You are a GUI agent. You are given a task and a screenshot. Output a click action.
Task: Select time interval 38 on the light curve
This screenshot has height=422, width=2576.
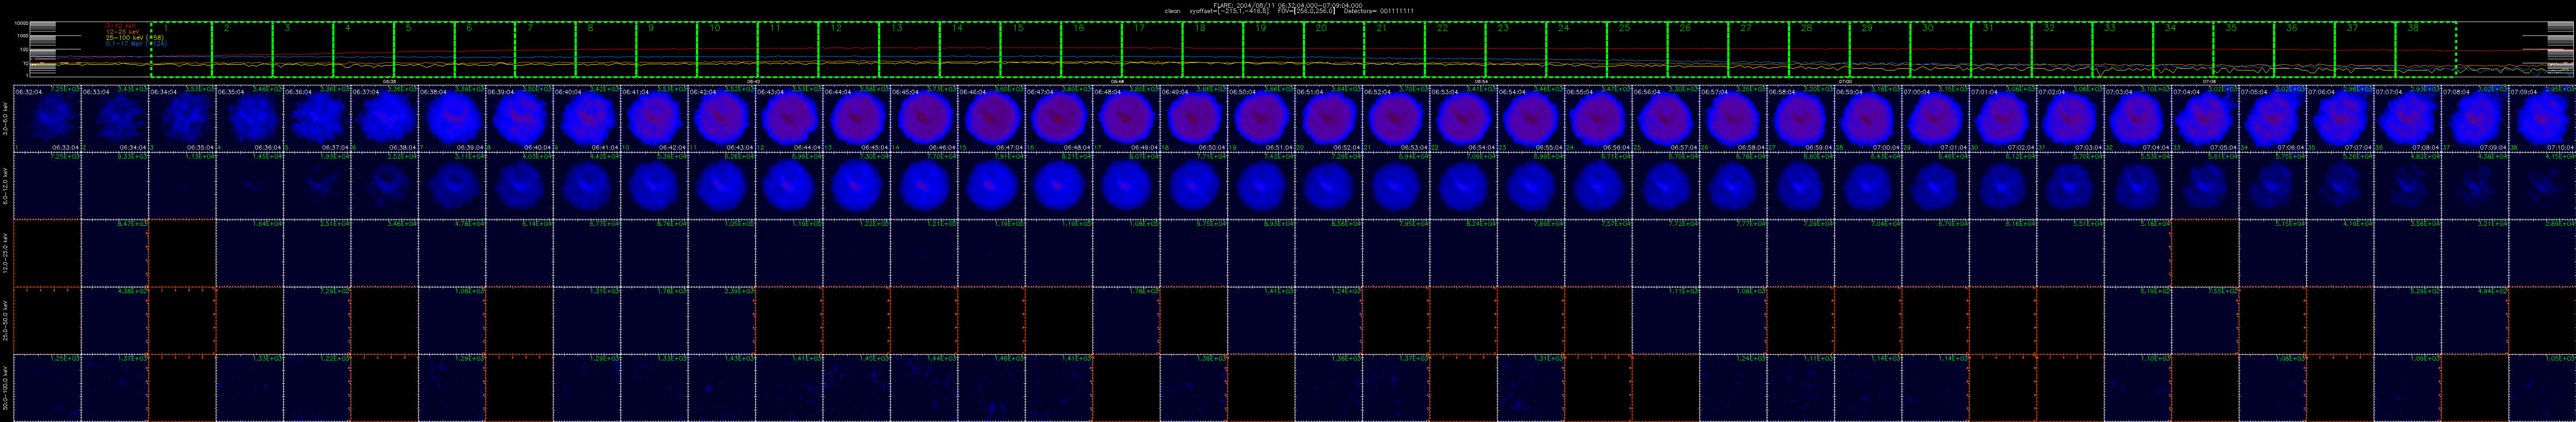[x=2426, y=49]
